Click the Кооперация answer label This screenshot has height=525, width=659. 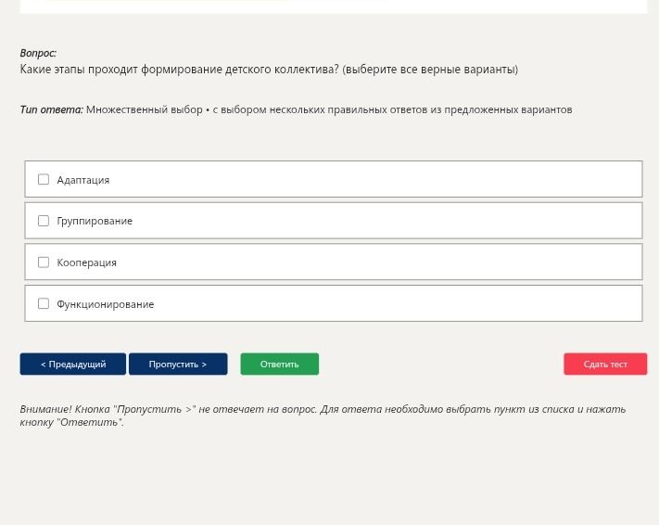coord(86,262)
